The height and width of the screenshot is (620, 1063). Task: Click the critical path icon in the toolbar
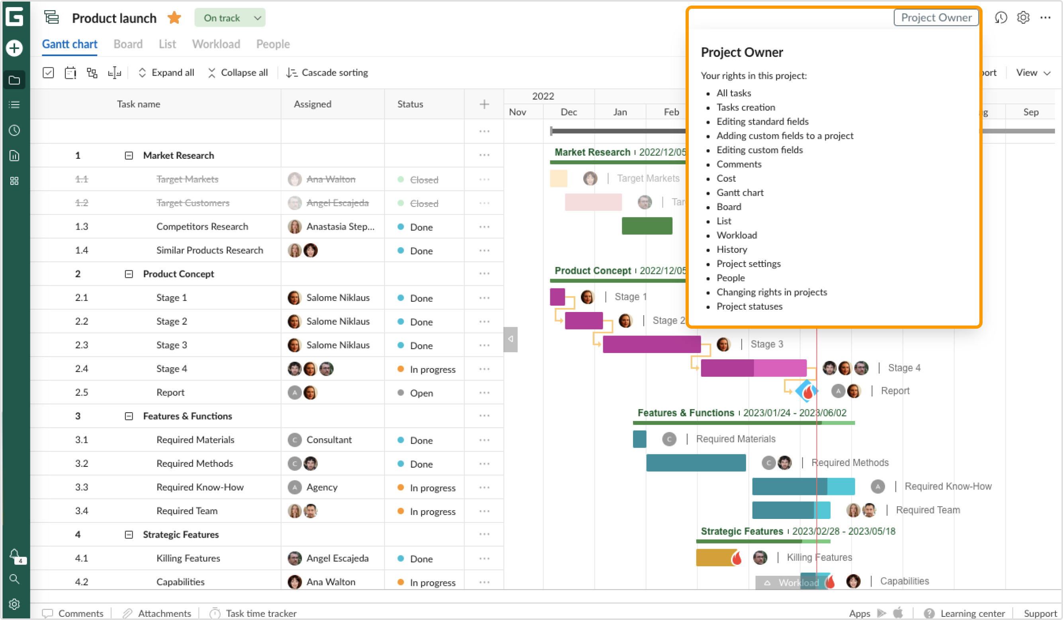pos(92,72)
